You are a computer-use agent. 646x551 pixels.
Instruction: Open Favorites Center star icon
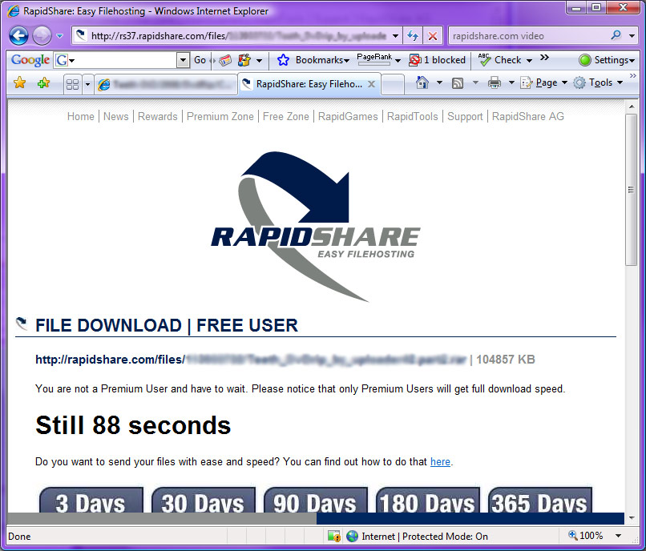(x=19, y=83)
